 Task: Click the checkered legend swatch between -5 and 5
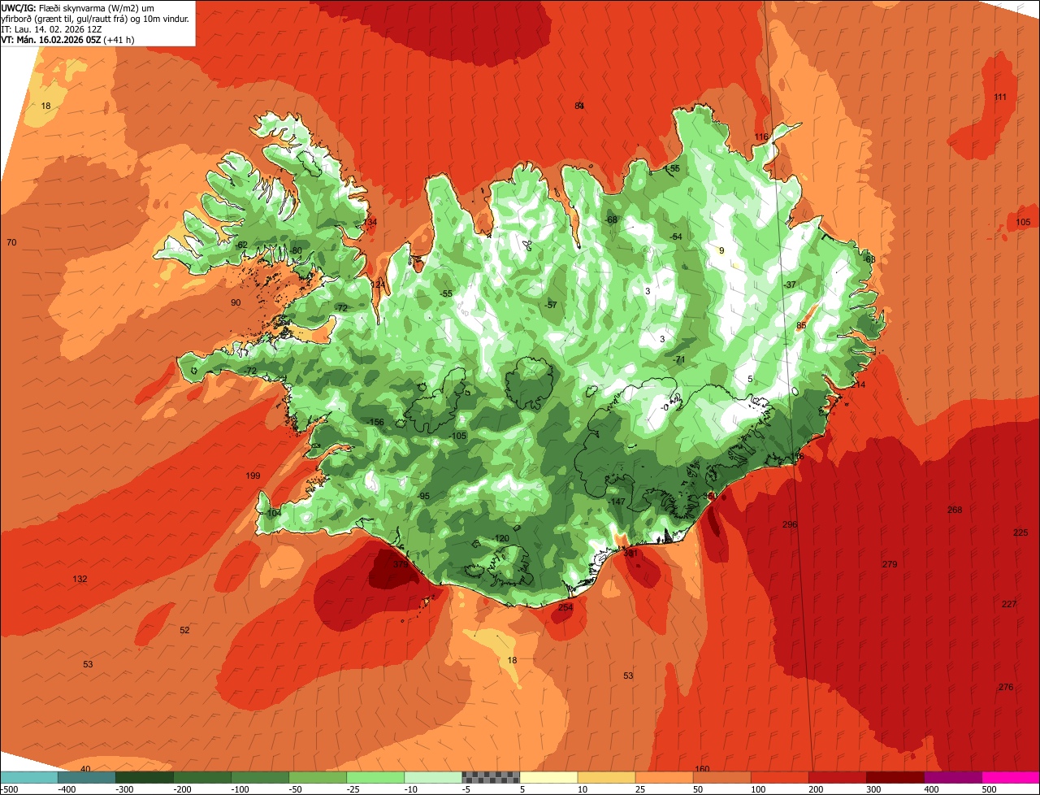pyautogui.click(x=491, y=777)
